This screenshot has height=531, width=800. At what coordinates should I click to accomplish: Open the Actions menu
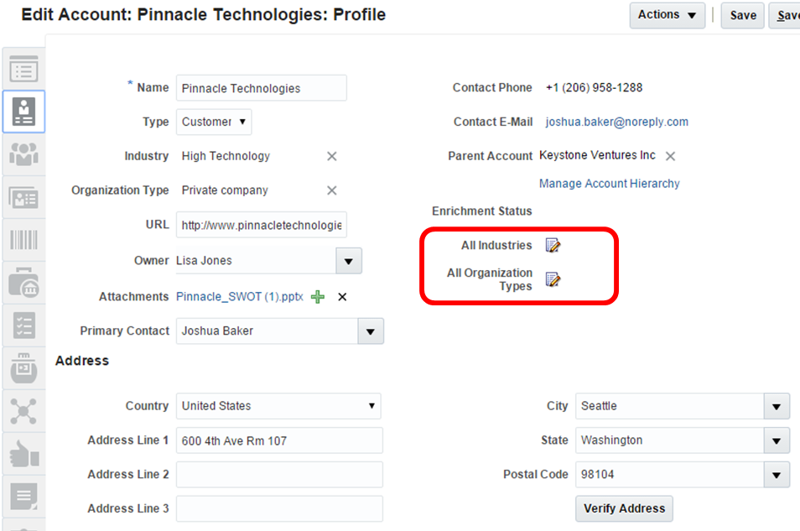(668, 14)
